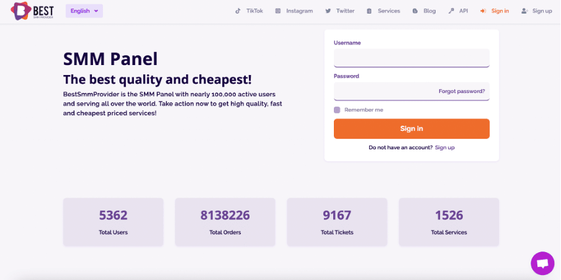Image resolution: width=561 pixels, height=280 pixels.
Task: Click the Forgot password? link
Action: pyautogui.click(x=462, y=92)
